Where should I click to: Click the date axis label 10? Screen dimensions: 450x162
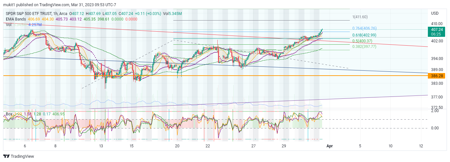click(390, 145)
